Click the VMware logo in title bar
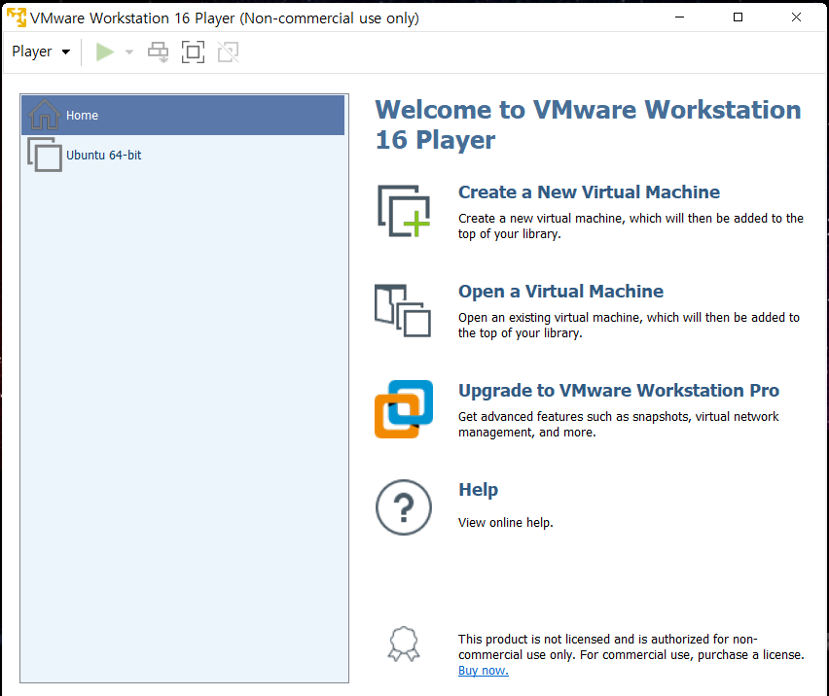Viewport: 829px width, 696px height. pyautogui.click(x=17, y=17)
